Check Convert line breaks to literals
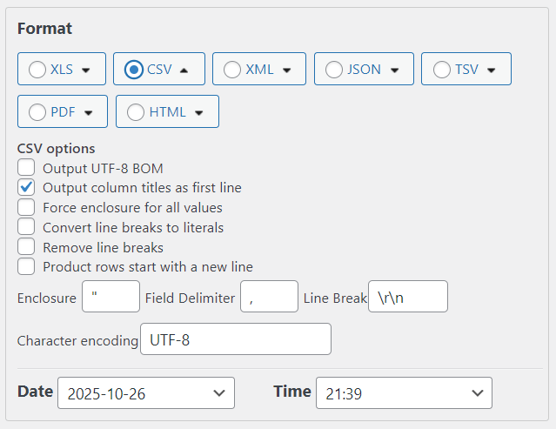Image resolution: width=556 pixels, height=429 pixels. 27,227
